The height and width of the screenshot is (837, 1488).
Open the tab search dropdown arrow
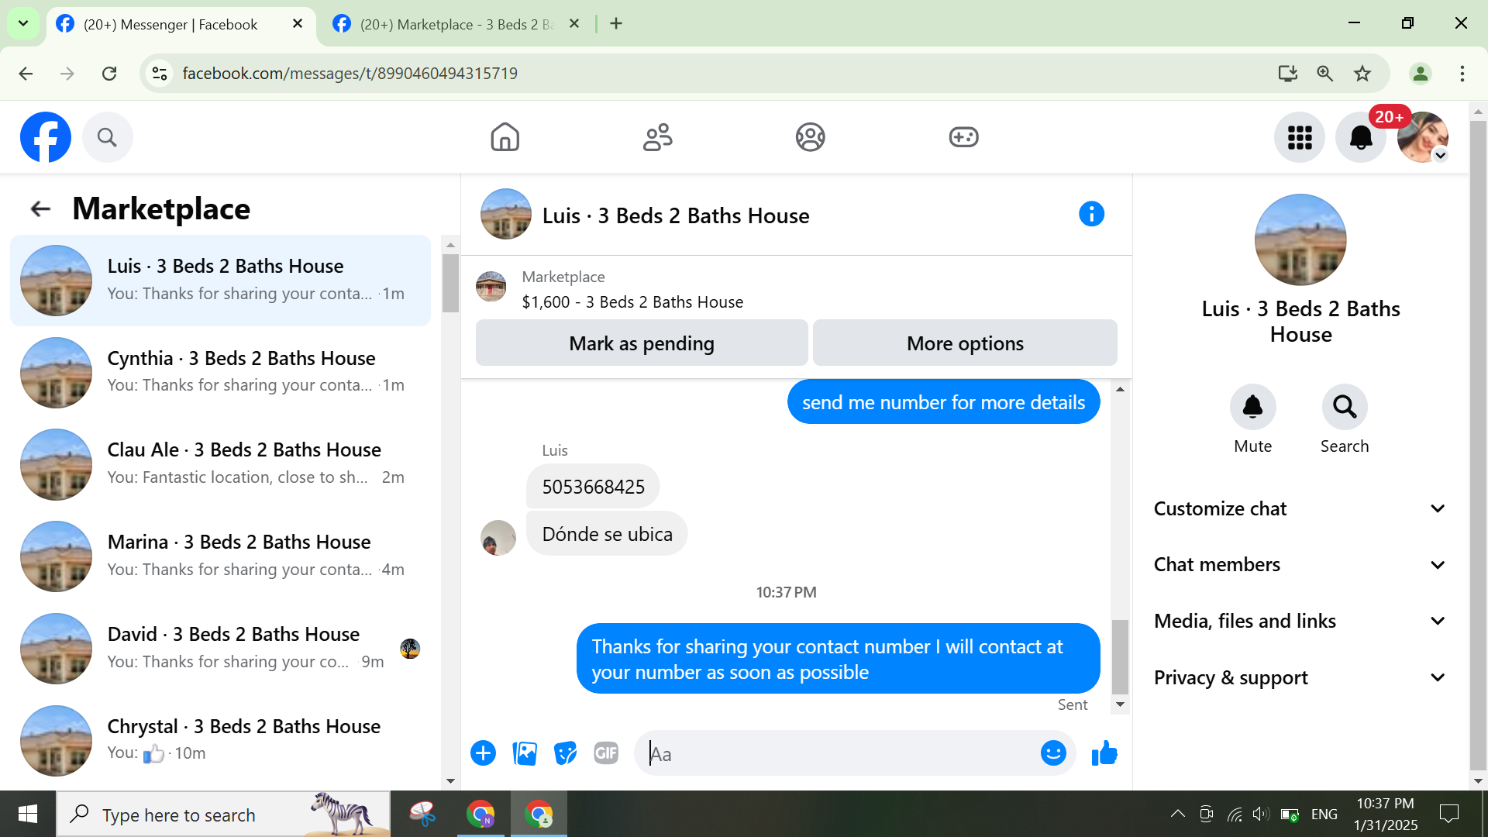(x=23, y=24)
